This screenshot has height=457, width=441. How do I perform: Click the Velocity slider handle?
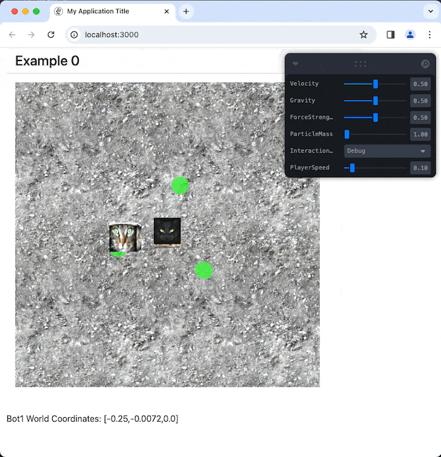pyautogui.click(x=375, y=84)
